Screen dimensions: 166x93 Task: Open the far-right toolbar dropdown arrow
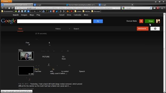[x=164, y=8]
